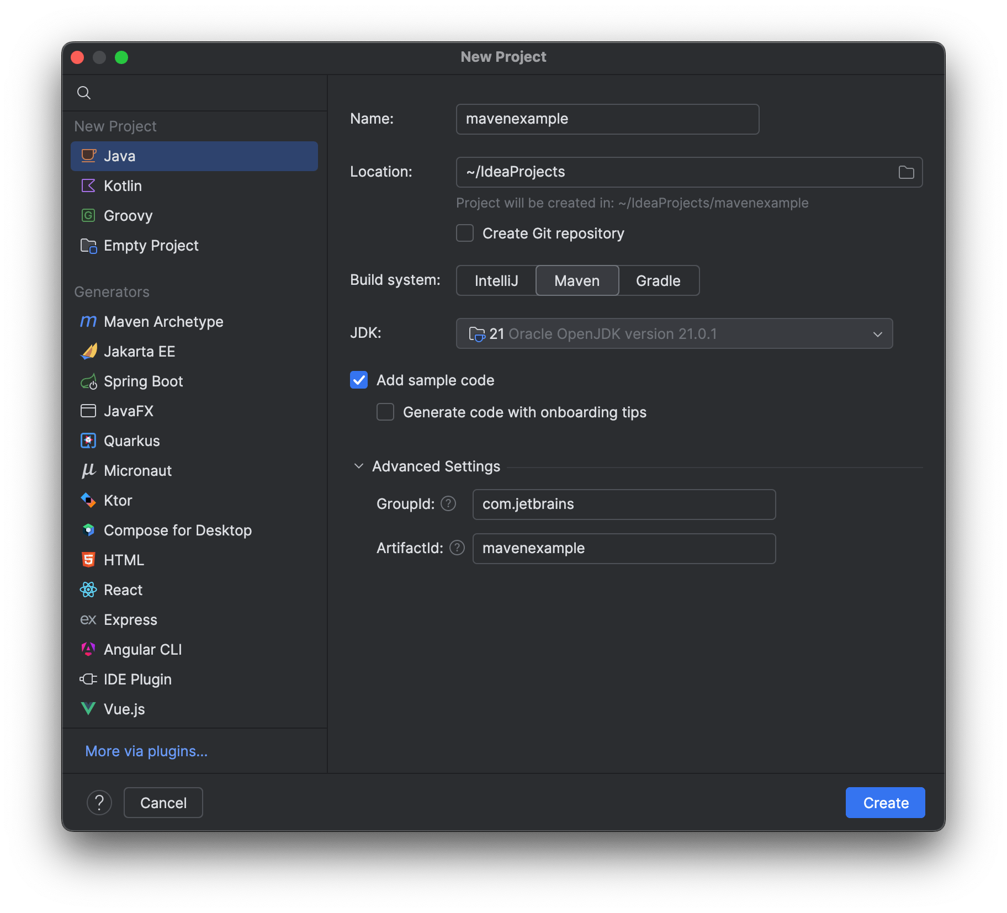
Task: Enable Generate code with onboarding tips
Action: click(385, 412)
